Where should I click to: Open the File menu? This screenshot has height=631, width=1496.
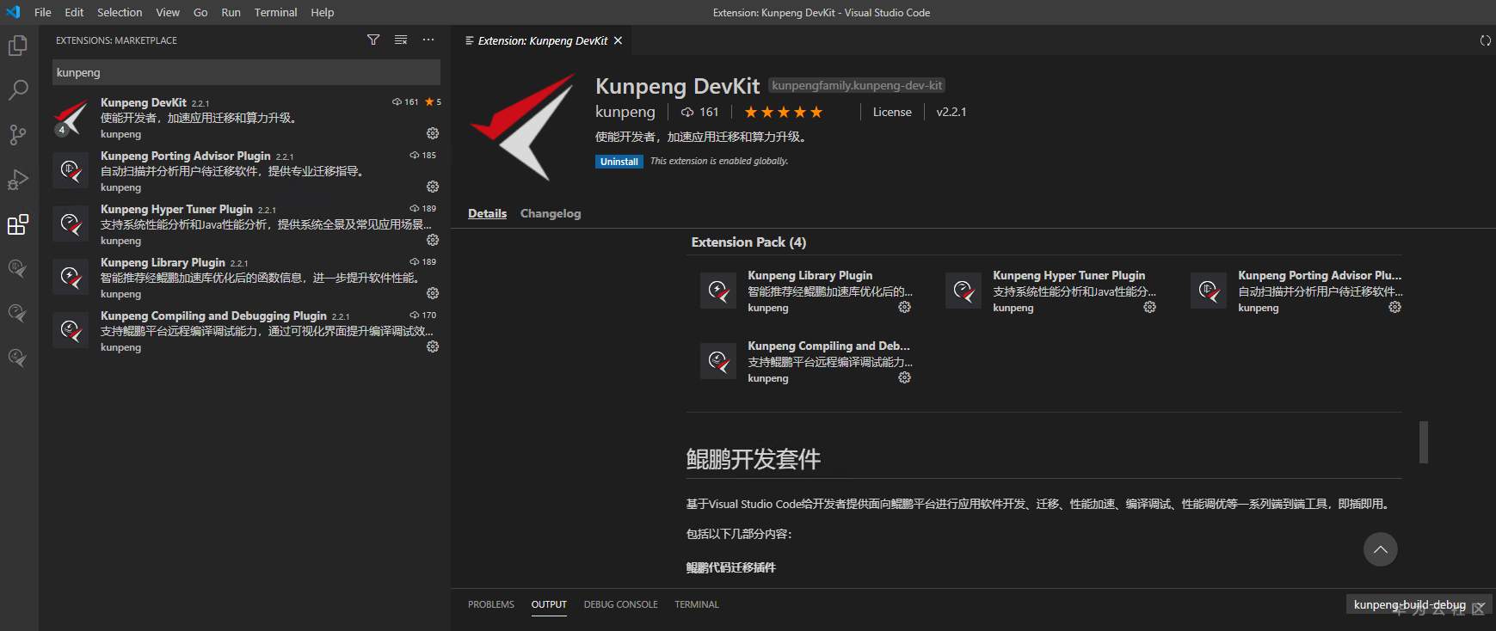[x=43, y=12]
